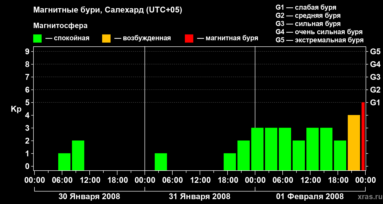Viewport: 383px width, 204px height.
Task: Click the Kp value 1 on the axis
Action: [x=28, y=154]
